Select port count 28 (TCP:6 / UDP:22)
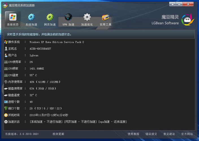 click(x=46, y=109)
